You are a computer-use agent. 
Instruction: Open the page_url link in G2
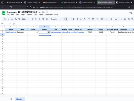[78, 32]
